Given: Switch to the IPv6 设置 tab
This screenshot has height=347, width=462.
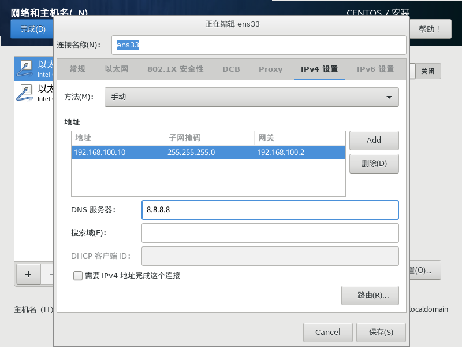Looking at the screenshot, I should click(x=375, y=69).
